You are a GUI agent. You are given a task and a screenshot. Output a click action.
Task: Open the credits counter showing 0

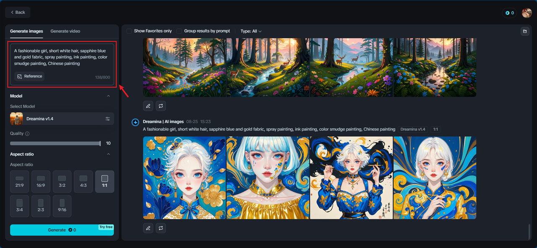click(x=510, y=13)
